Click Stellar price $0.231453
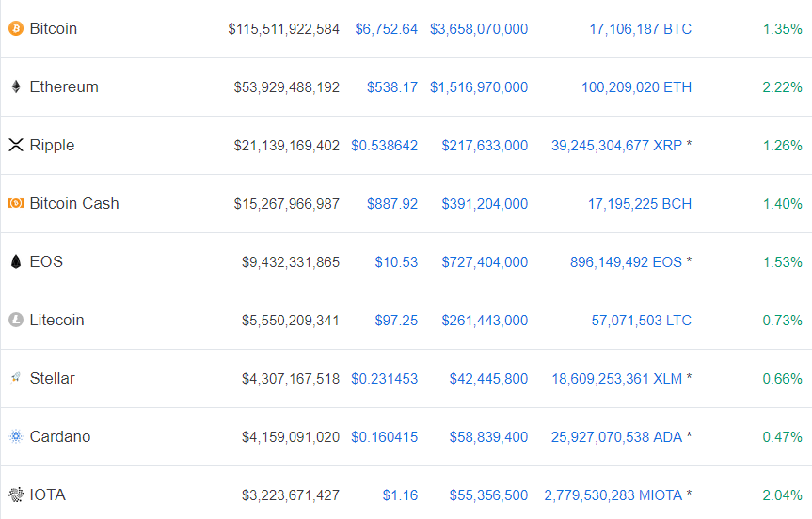 point(384,379)
